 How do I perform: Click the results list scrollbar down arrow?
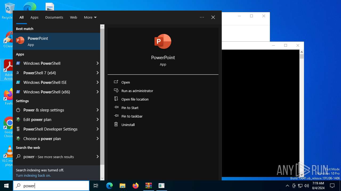[x=102, y=178]
